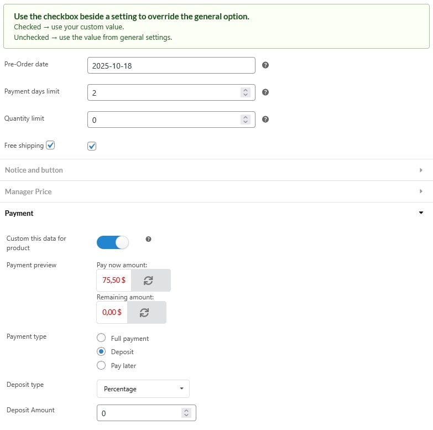Viewport: 433px width, 430px height.
Task: Select the Full payment radio option
Action: click(101, 338)
